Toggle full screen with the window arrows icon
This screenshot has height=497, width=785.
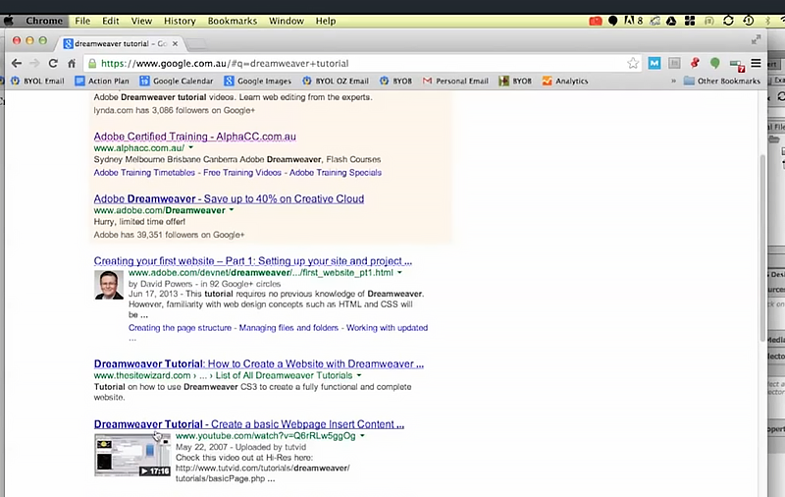pos(756,39)
